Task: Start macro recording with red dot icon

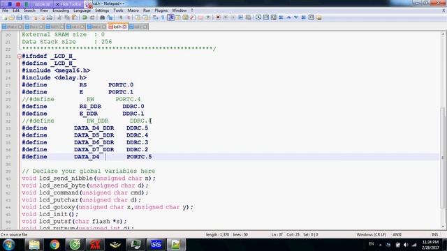Action: pos(218,17)
